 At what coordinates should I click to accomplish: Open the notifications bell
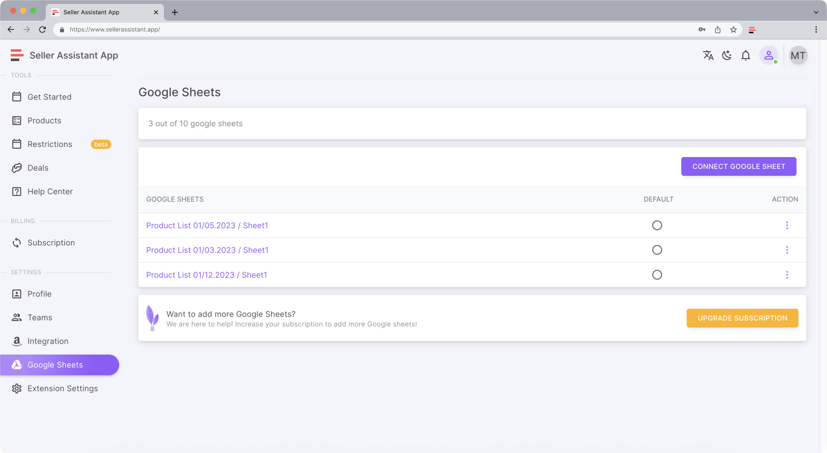pos(746,56)
